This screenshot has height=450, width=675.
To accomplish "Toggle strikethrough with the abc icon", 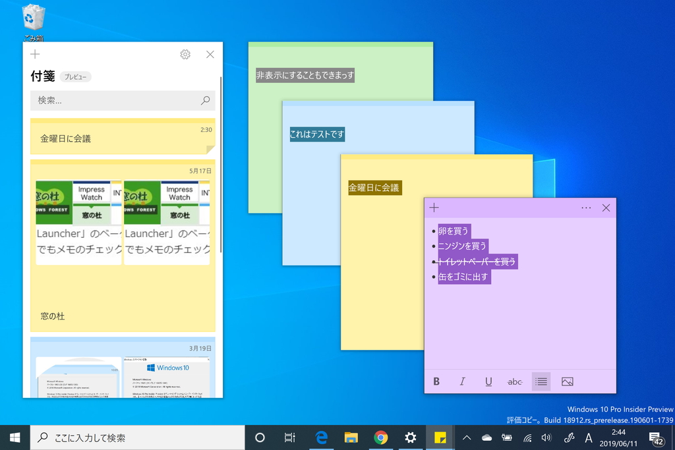I will [x=515, y=381].
